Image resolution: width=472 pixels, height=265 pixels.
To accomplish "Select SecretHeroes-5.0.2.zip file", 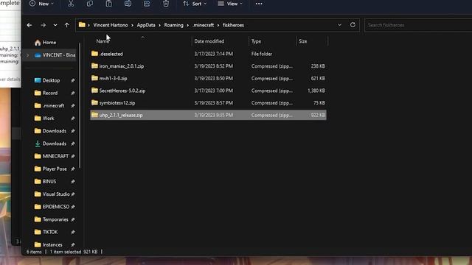I will 208,91.
